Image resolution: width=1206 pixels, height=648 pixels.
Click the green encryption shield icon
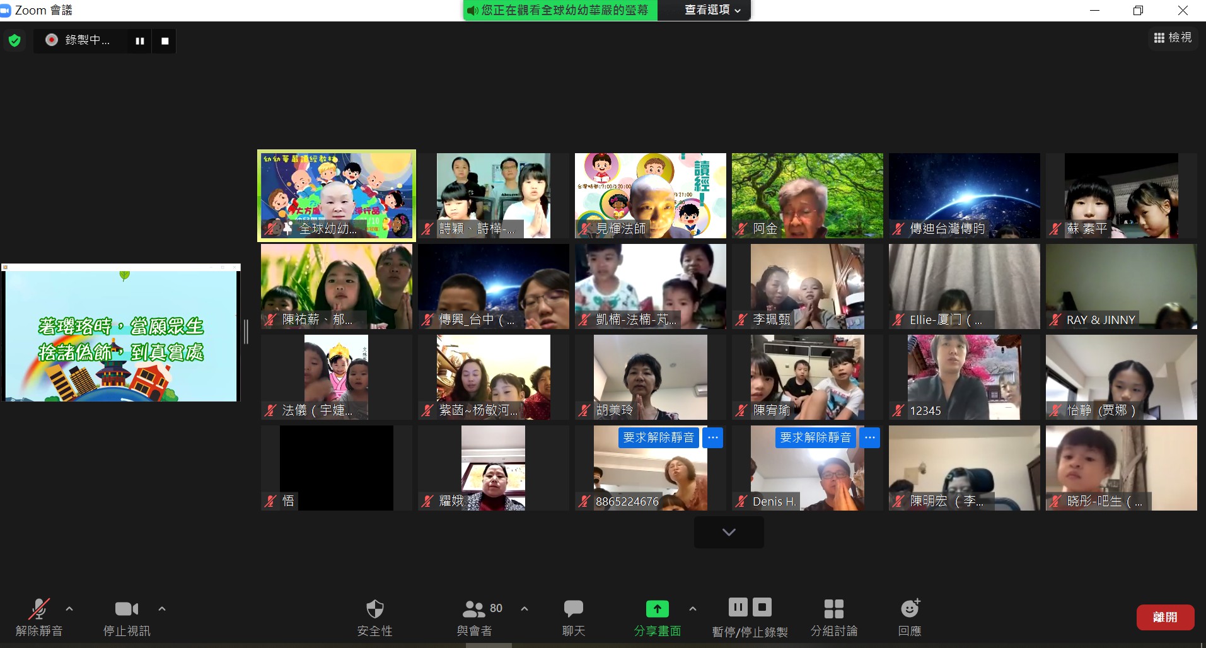[14, 41]
